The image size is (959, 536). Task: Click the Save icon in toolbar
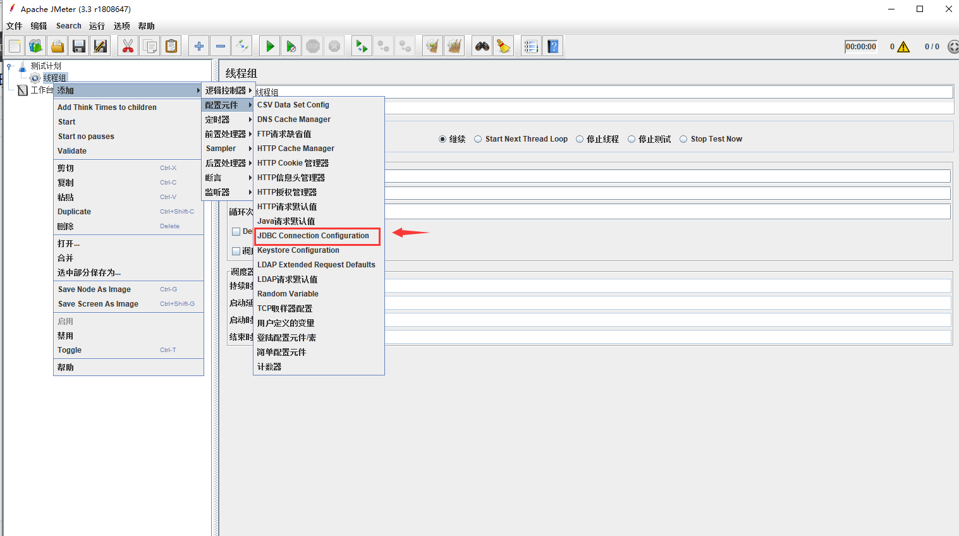[79, 46]
